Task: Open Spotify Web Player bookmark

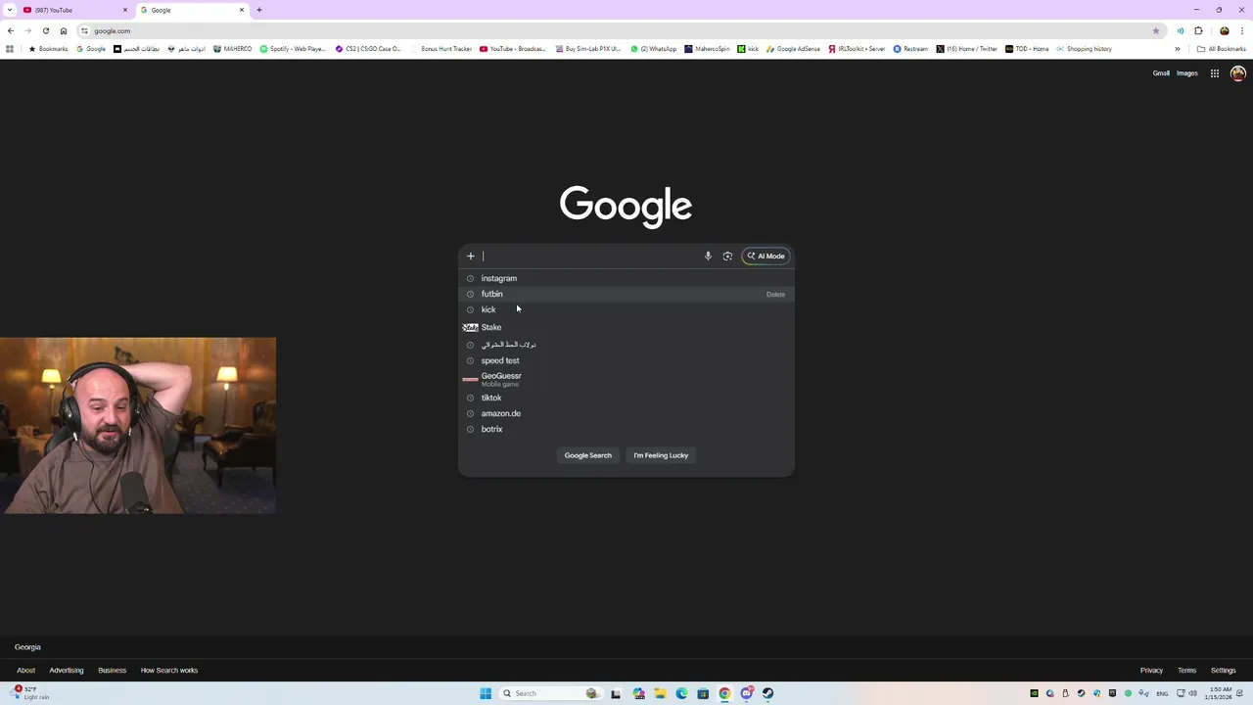Action: click(x=293, y=49)
